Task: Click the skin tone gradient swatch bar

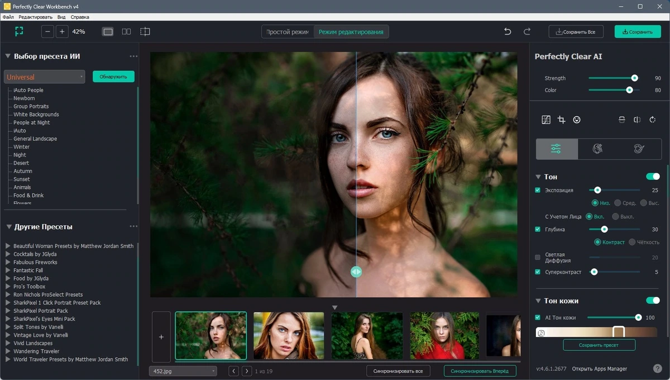Action: click(x=597, y=332)
